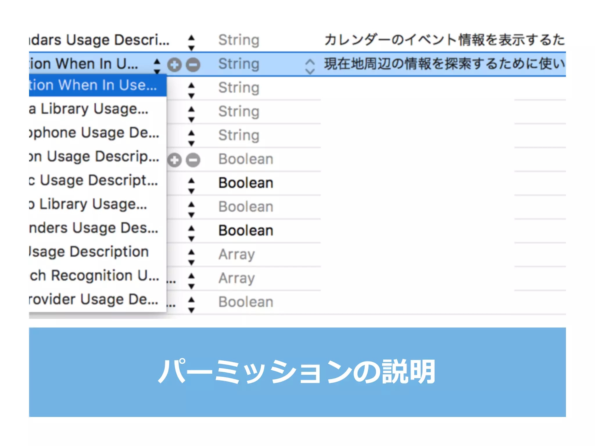Select Location When In Use menu item
Viewport: 595px width, 446px height.
pos(93,85)
